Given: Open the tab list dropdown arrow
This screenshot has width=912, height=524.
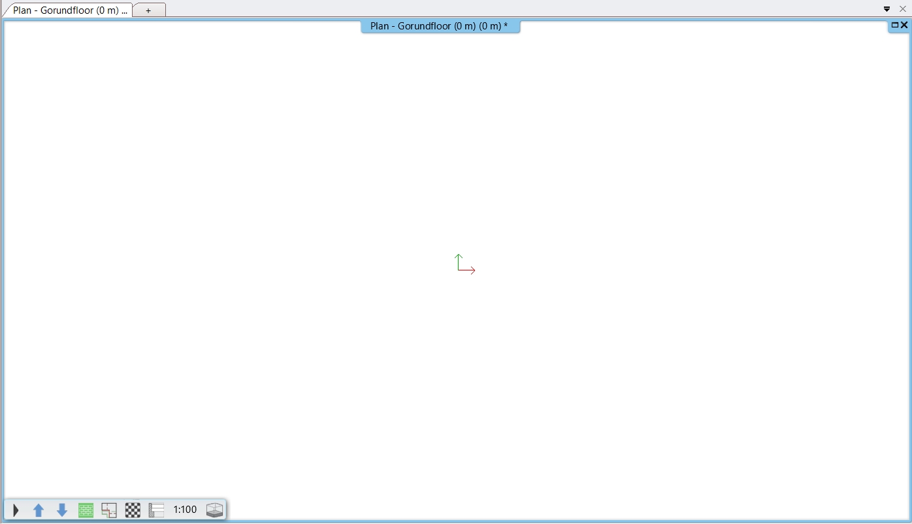Looking at the screenshot, I should point(887,9).
